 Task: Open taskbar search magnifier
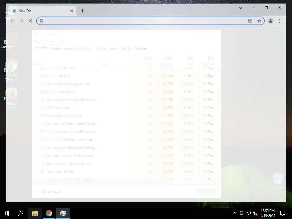(21, 213)
